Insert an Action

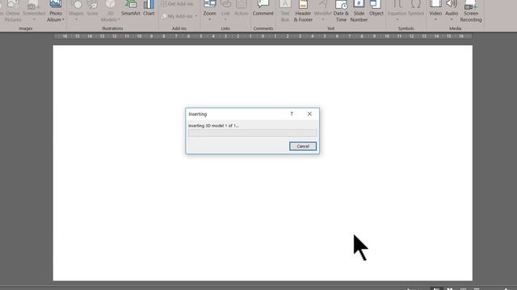coord(241,9)
